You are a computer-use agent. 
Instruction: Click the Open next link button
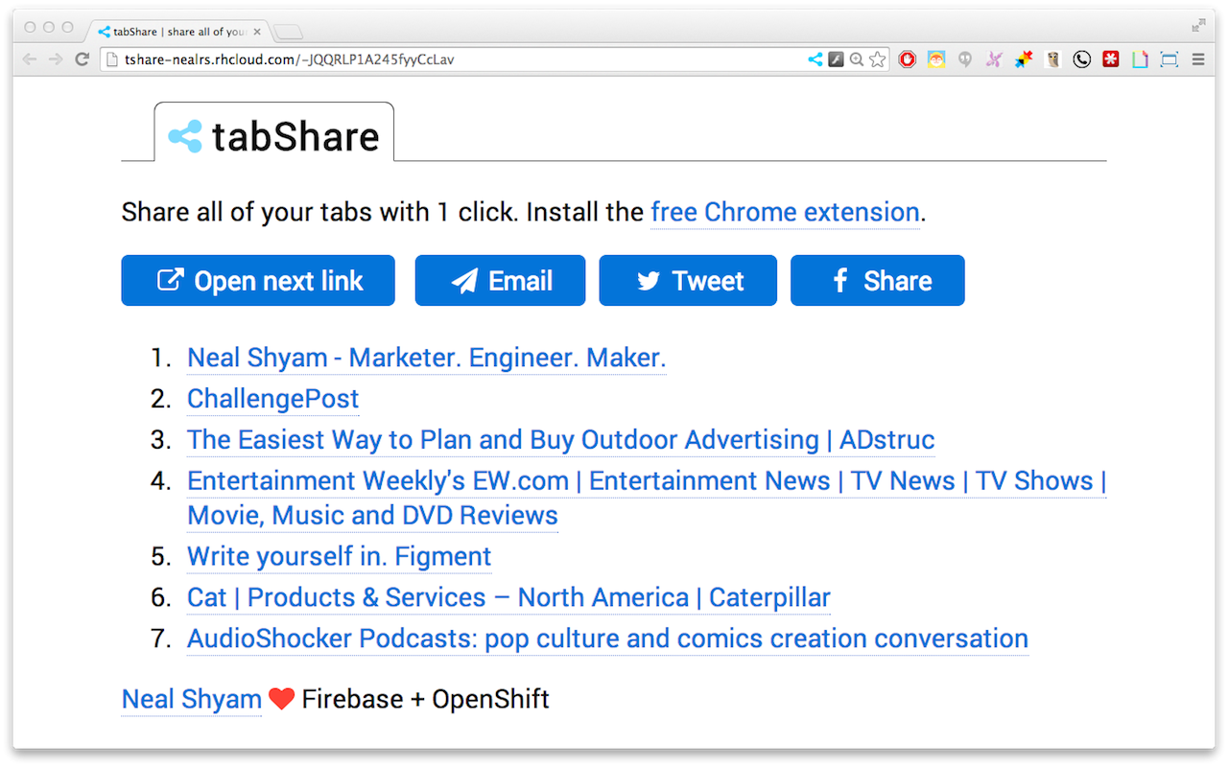pos(258,281)
